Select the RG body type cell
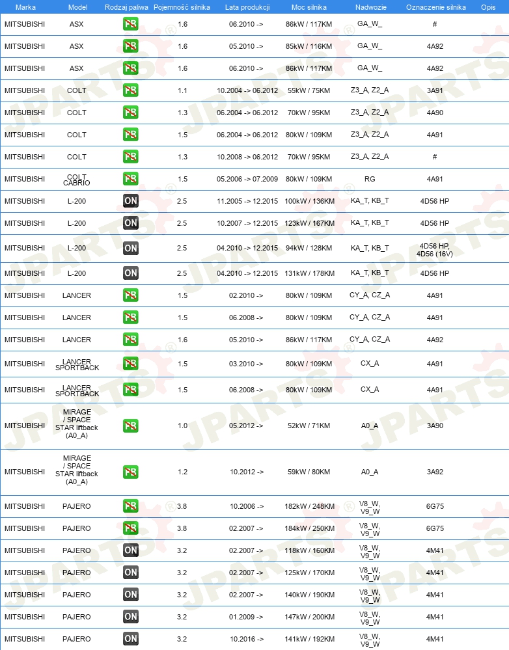The image size is (509, 650). coord(370,179)
